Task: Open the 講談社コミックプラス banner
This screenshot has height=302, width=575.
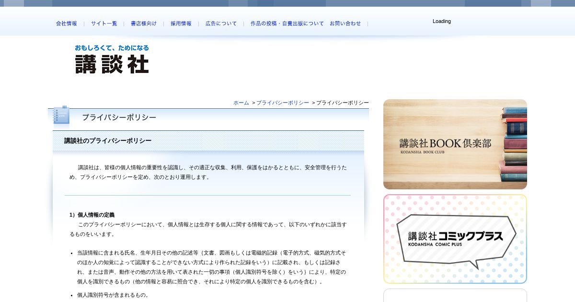Action: pos(455,239)
